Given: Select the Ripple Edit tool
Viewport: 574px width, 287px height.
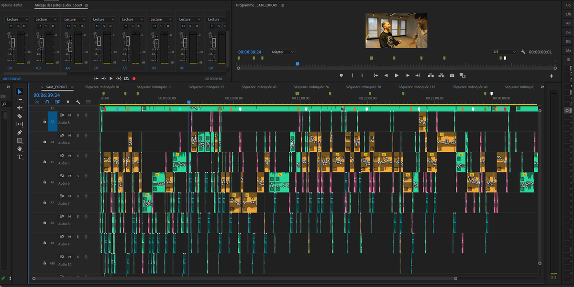Looking at the screenshot, I should [20, 108].
